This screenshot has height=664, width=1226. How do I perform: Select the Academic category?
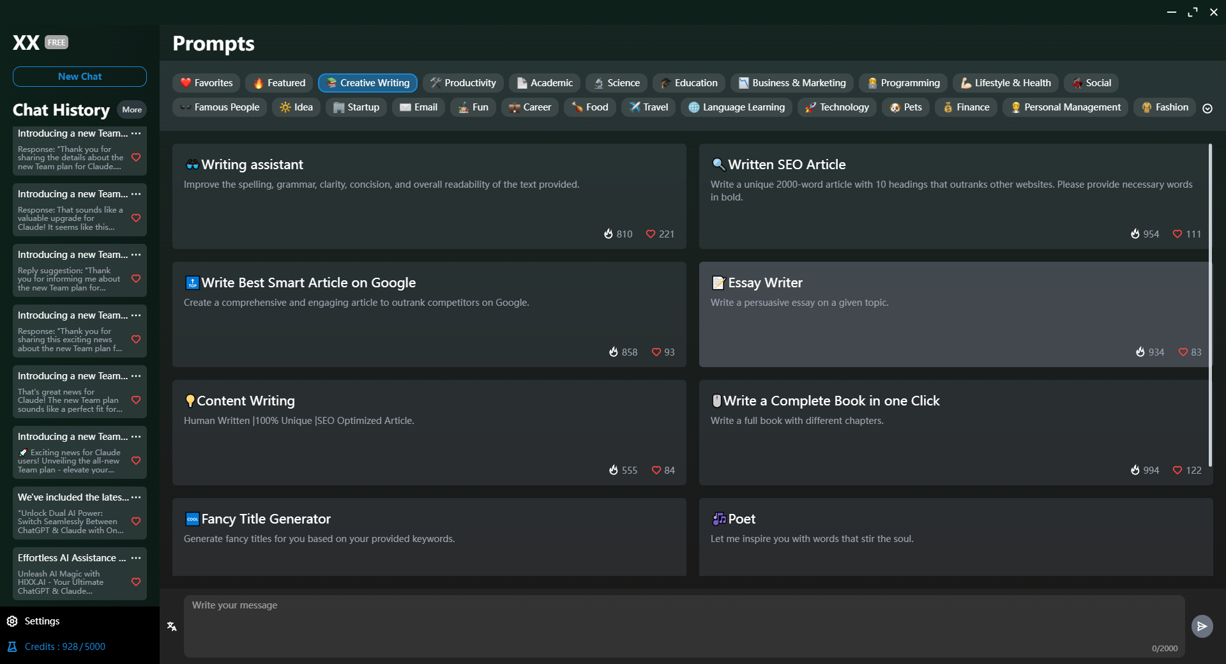pos(544,83)
